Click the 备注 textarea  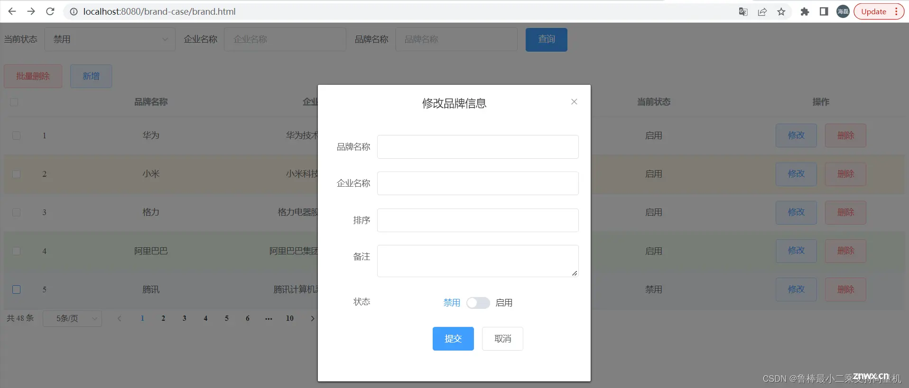pyautogui.click(x=478, y=261)
